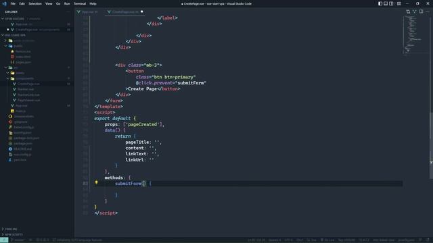
Task: Open jsconfig.json file icon
Action: (10, 133)
